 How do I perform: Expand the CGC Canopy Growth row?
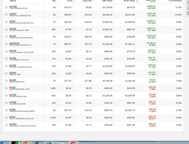[x=6, y=30]
